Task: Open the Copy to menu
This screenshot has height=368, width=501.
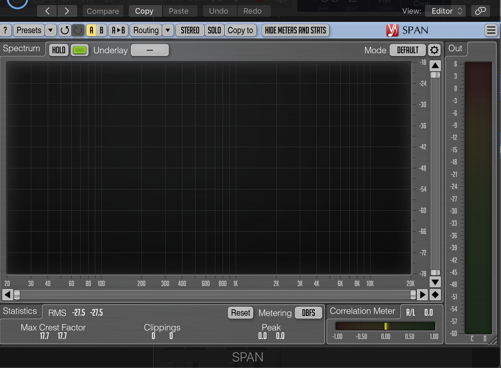Action: coord(240,30)
